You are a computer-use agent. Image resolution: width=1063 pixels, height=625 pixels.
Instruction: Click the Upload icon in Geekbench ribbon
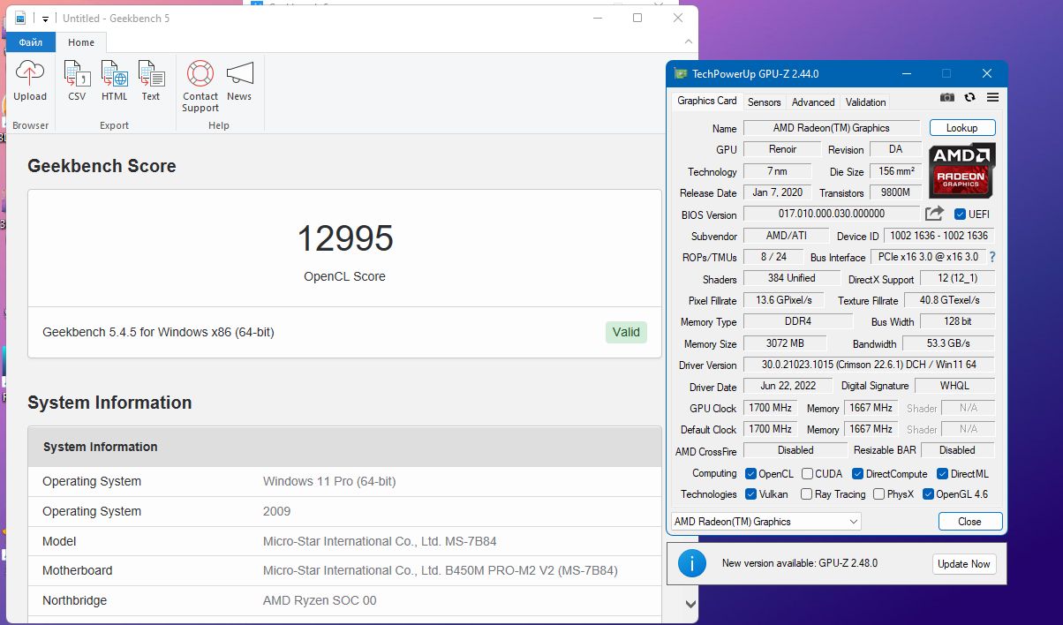coord(30,74)
